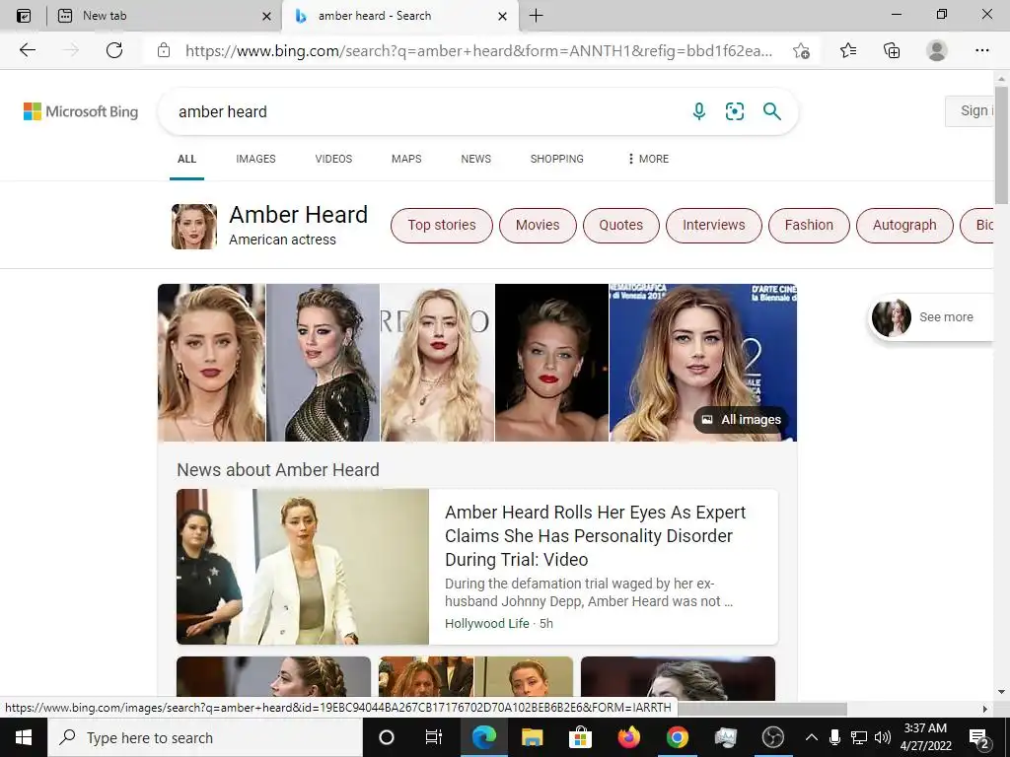1010x757 pixels.
Task: Click the page address bar URL
Action: click(478, 51)
